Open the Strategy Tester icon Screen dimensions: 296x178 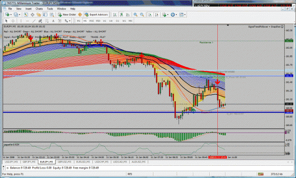coord(52,15)
